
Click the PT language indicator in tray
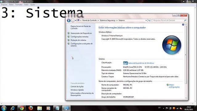pyautogui.click(x=159, y=108)
